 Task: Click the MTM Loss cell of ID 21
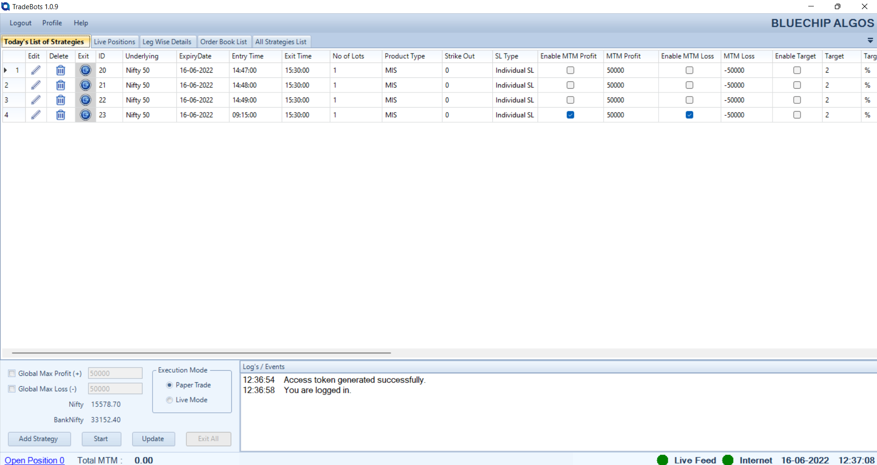[x=746, y=85]
